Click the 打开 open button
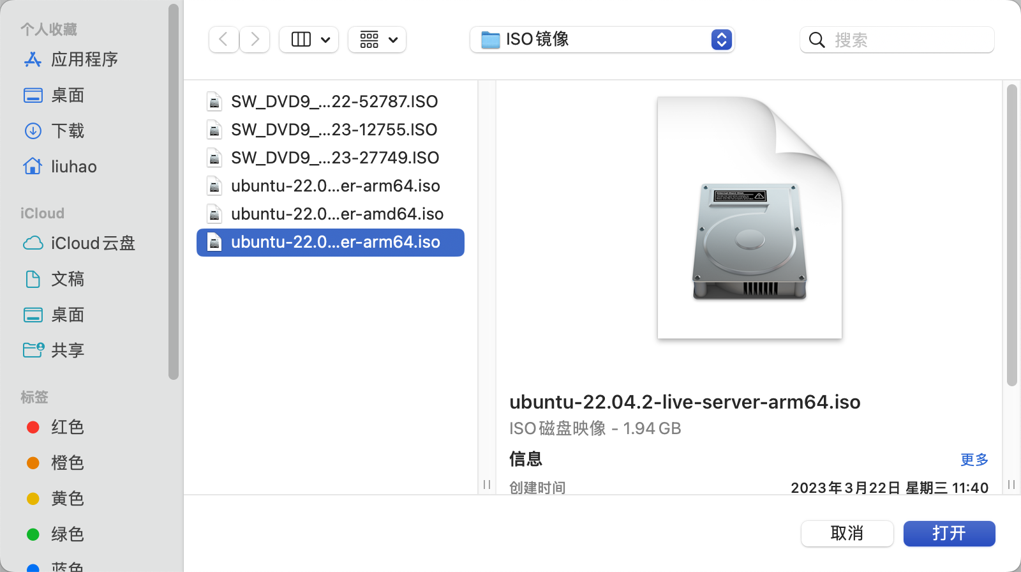The width and height of the screenshot is (1021, 572). (949, 533)
